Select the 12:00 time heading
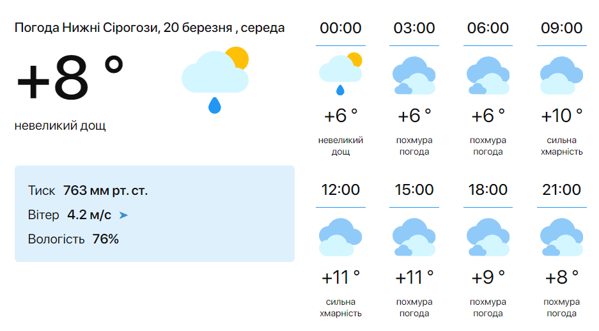Screen dimensions: 599x331 click(x=340, y=190)
